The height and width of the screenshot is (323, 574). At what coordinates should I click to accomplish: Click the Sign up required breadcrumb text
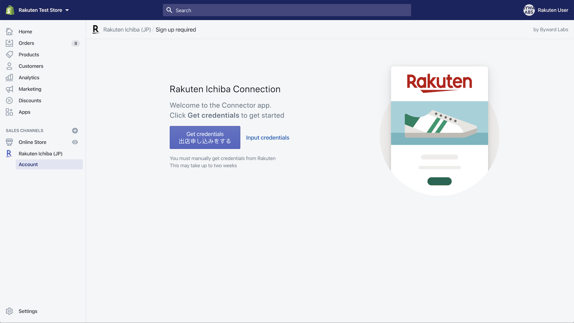pos(176,29)
